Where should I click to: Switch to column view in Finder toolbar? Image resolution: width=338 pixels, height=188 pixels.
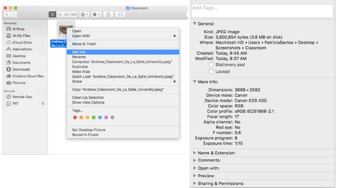tap(67, 14)
